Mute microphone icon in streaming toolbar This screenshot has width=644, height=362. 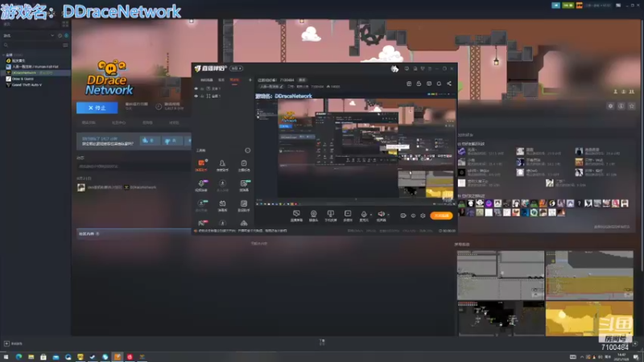(x=364, y=216)
